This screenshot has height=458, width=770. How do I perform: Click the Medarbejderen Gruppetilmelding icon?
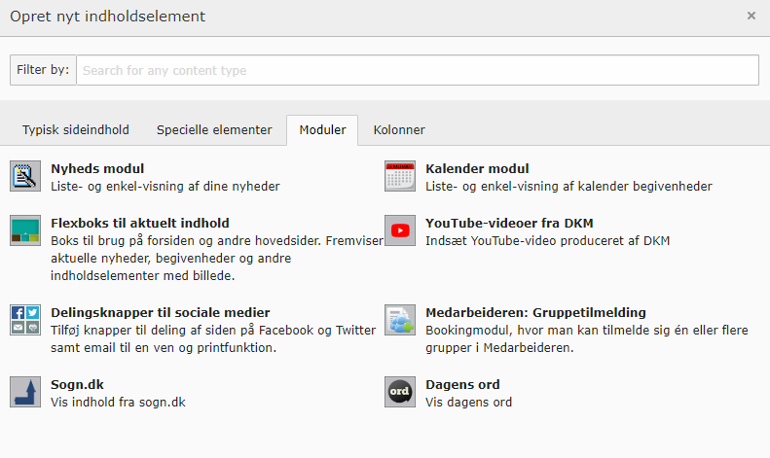point(399,321)
